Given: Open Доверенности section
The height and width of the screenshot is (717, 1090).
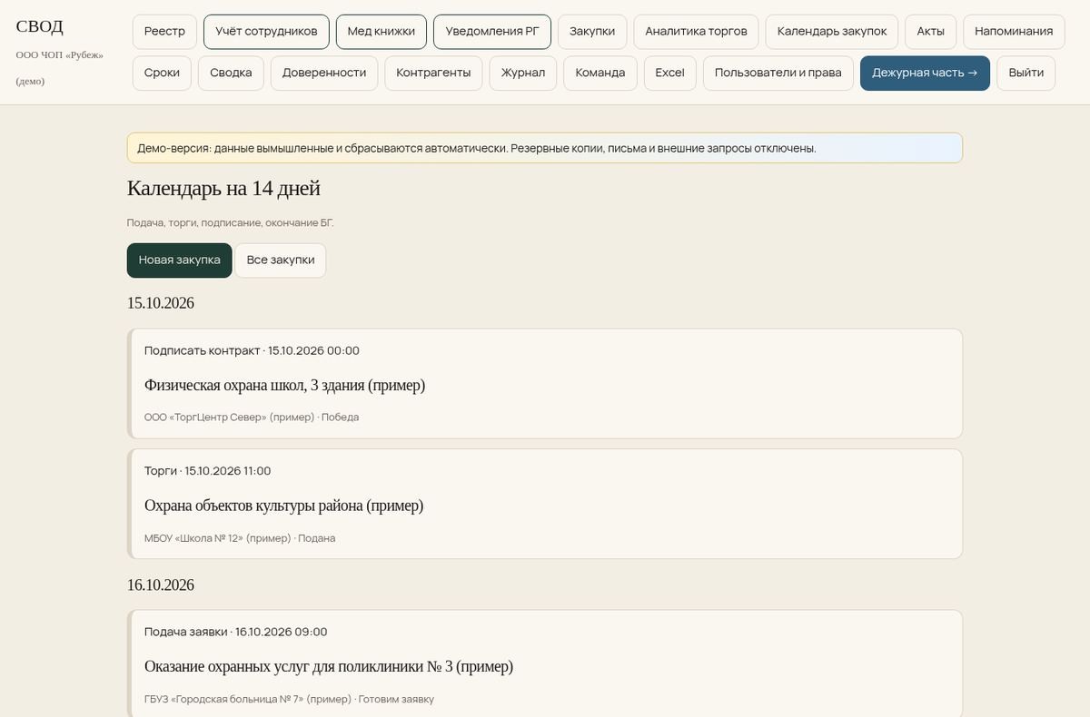Looking at the screenshot, I should click(x=324, y=74).
